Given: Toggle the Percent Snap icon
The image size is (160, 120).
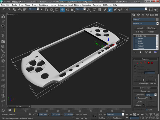Looking at the screenshot, I should click(x=115, y=10).
